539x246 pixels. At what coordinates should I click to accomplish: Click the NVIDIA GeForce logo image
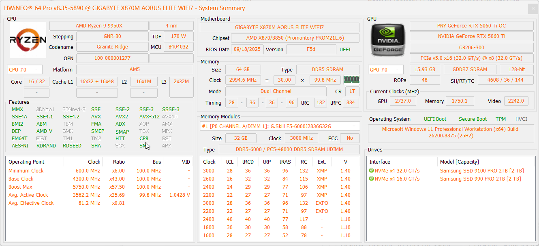click(x=388, y=40)
